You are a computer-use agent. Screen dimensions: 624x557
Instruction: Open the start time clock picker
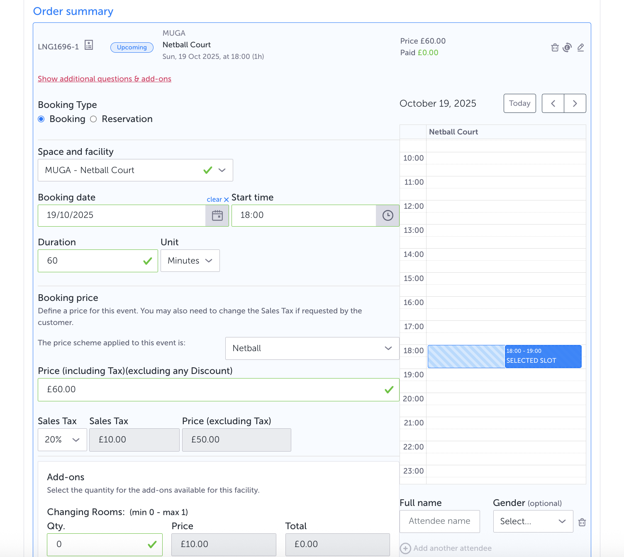point(388,215)
